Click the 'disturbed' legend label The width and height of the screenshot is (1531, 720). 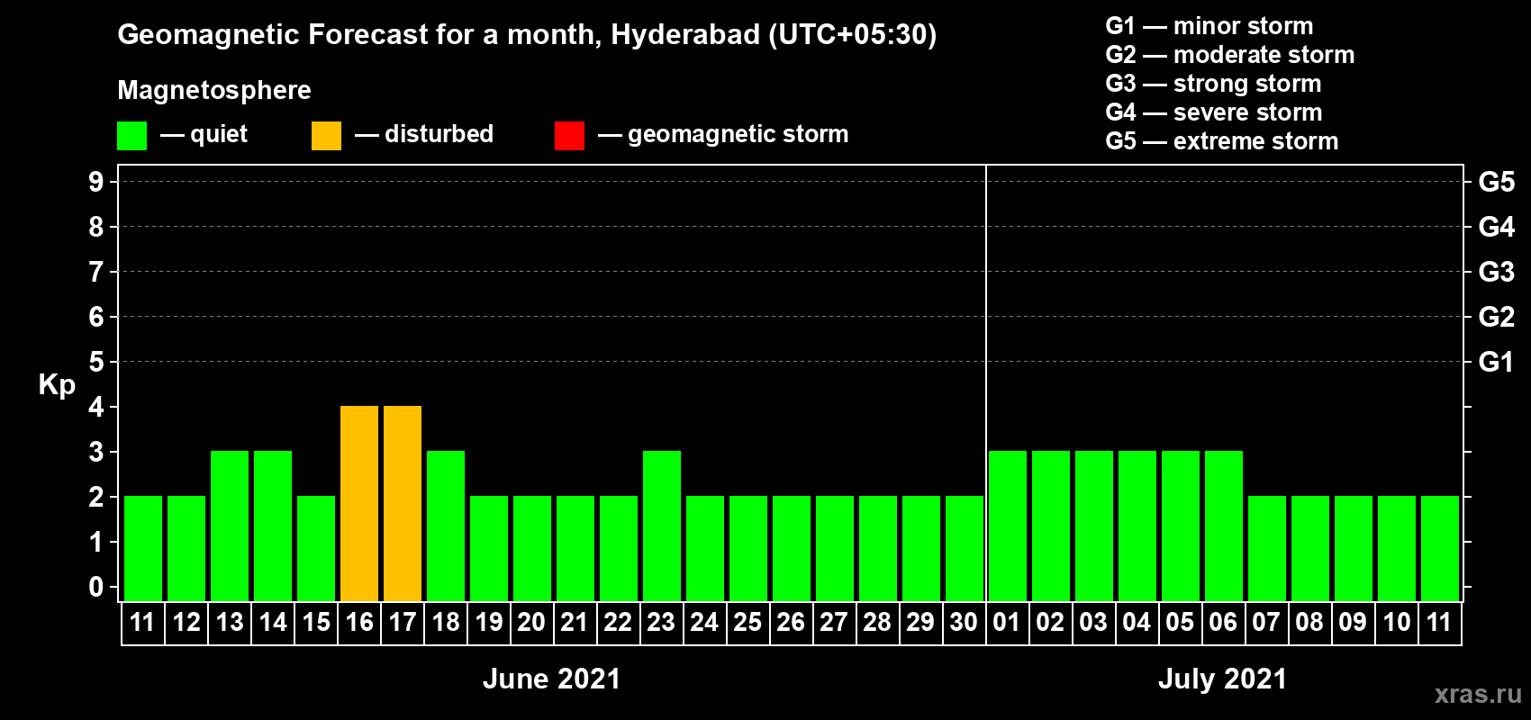pyautogui.click(x=439, y=135)
